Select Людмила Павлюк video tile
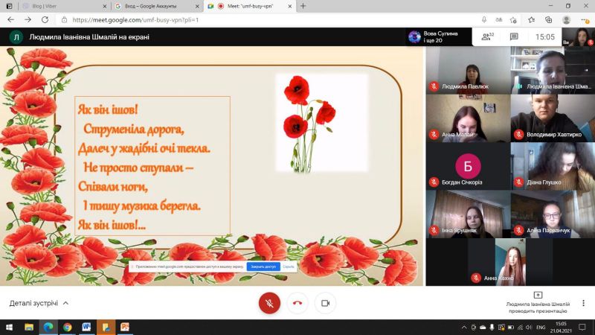 coord(468,70)
